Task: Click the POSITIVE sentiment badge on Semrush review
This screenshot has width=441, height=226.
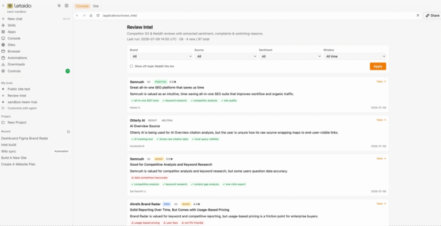Action: 161,82
